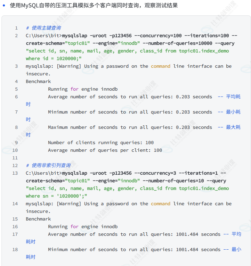Click 'Average number of queries per client: 100'
The height and width of the screenshot is (266, 251).
pos(105,150)
